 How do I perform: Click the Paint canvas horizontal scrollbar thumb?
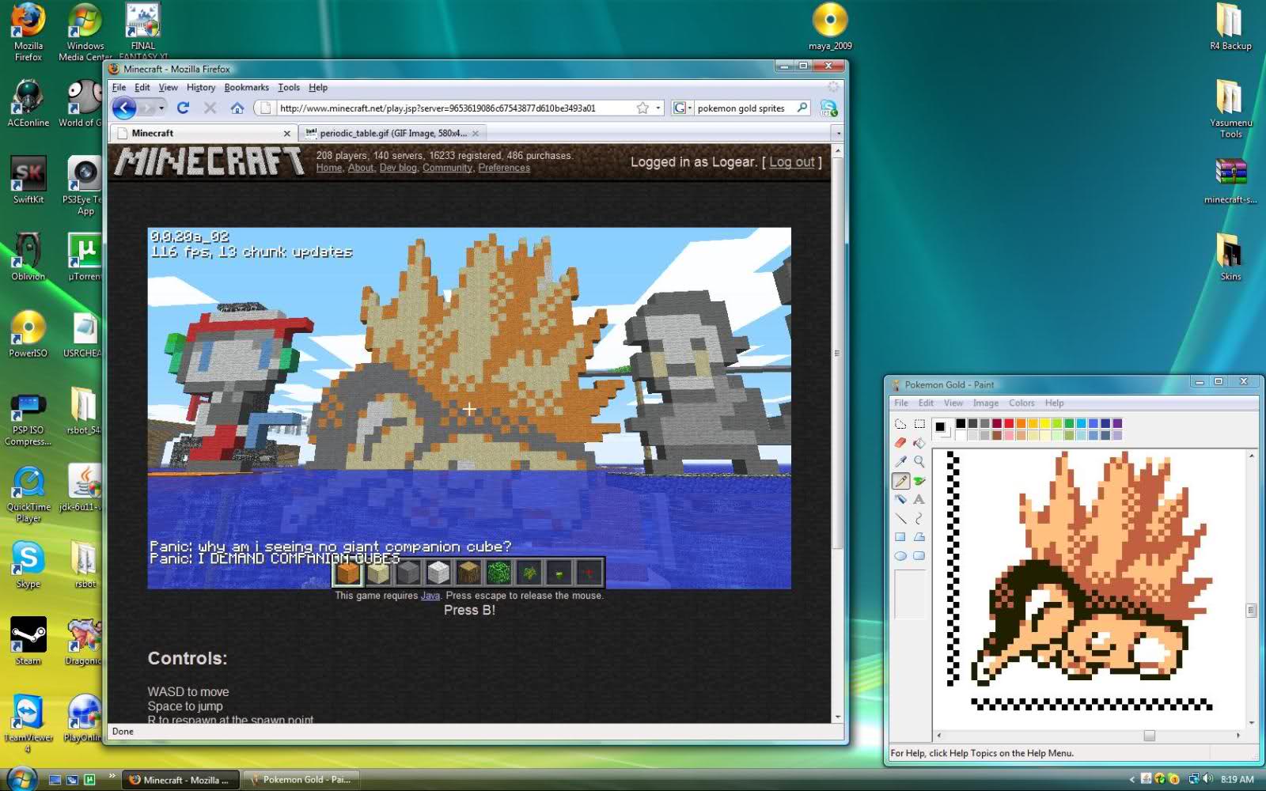point(1149,736)
